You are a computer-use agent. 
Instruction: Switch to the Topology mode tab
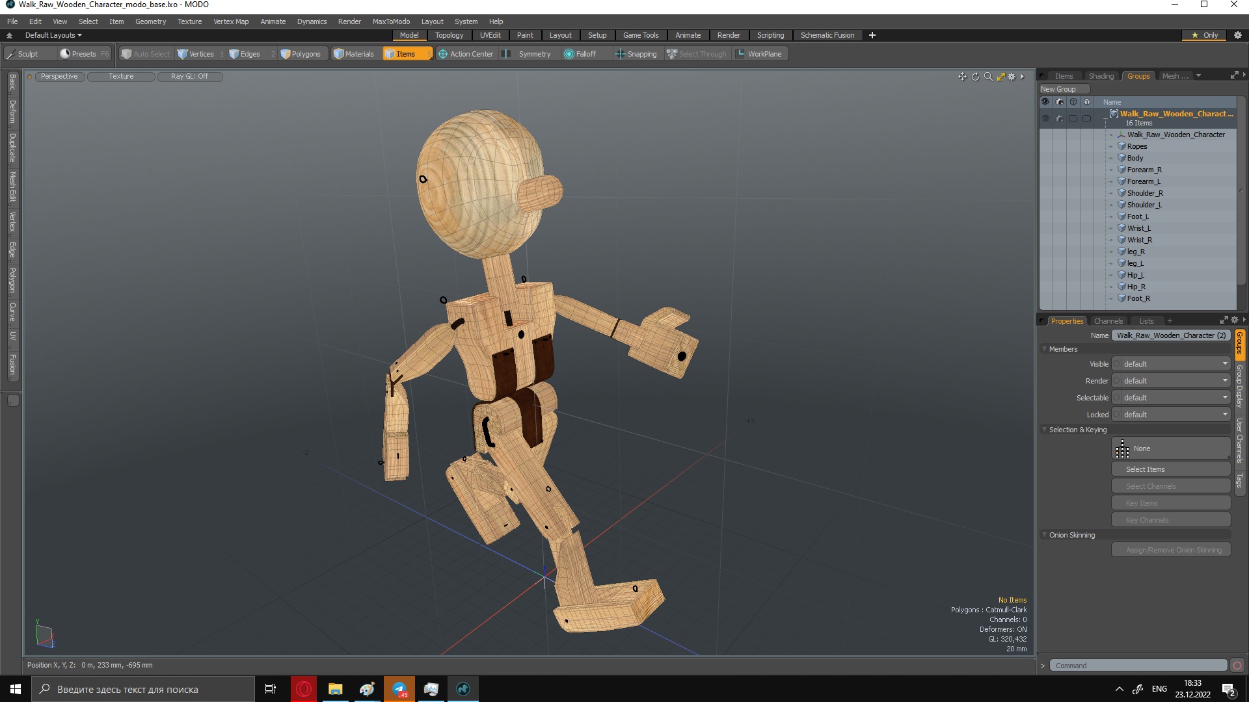pyautogui.click(x=449, y=35)
